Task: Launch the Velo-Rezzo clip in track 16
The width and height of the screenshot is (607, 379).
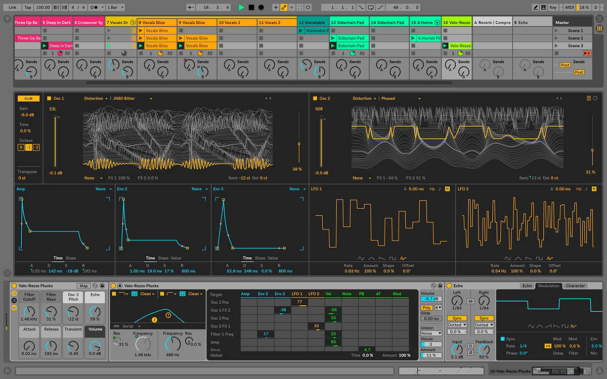Action: pyautogui.click(x=446, y=46)
